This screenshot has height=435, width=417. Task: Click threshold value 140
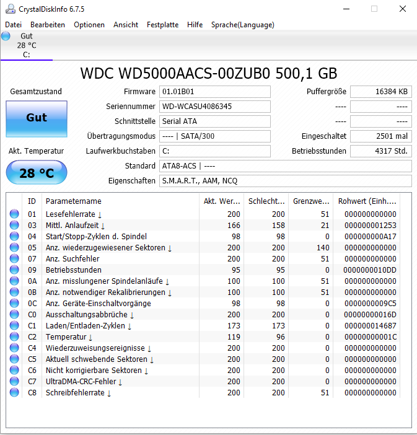(x=323, y=247)
